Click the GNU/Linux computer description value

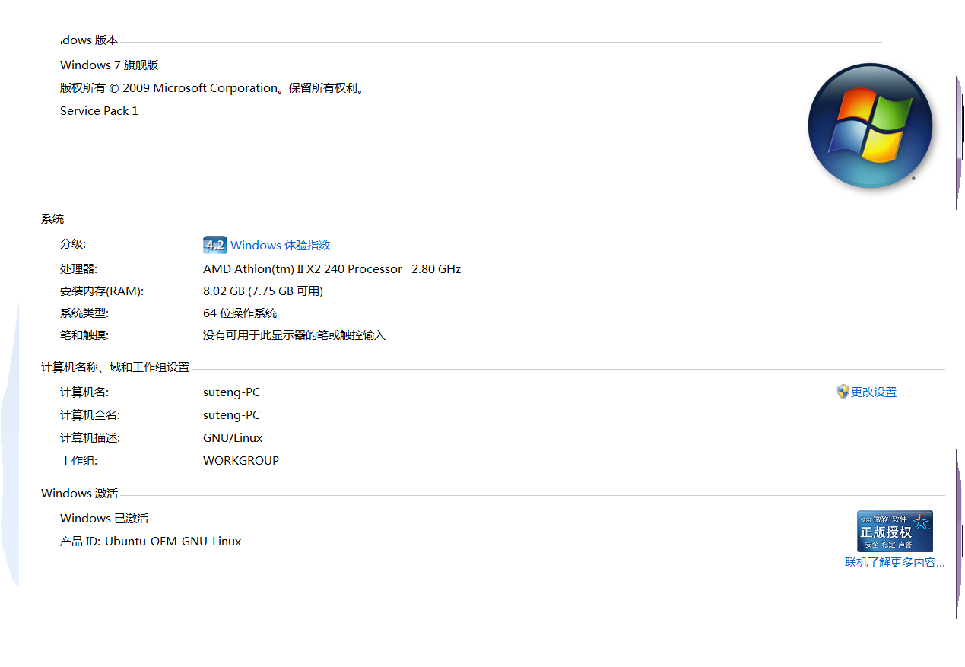(233, 438)
